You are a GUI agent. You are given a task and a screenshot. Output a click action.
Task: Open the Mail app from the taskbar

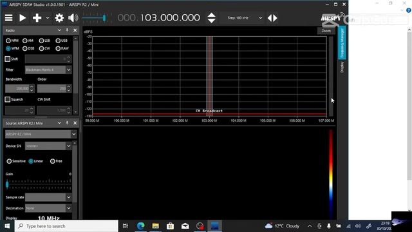click(185, 226)
